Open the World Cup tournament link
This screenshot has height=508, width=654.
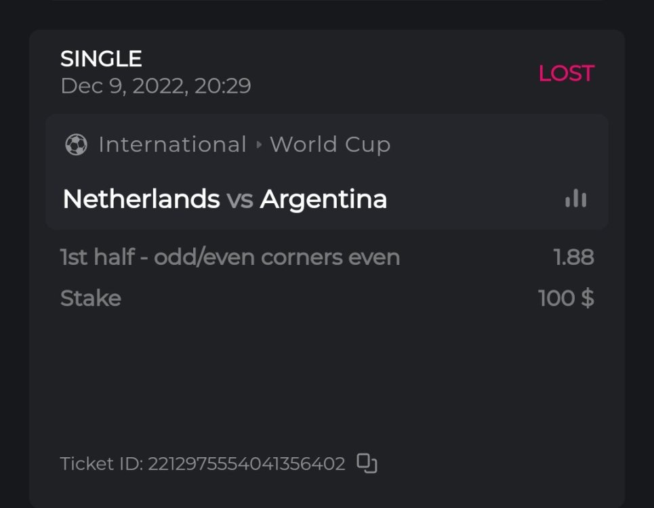330,144
